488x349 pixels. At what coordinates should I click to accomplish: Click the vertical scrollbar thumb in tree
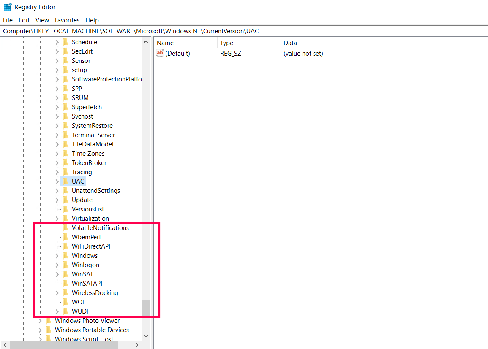(146, 308)
